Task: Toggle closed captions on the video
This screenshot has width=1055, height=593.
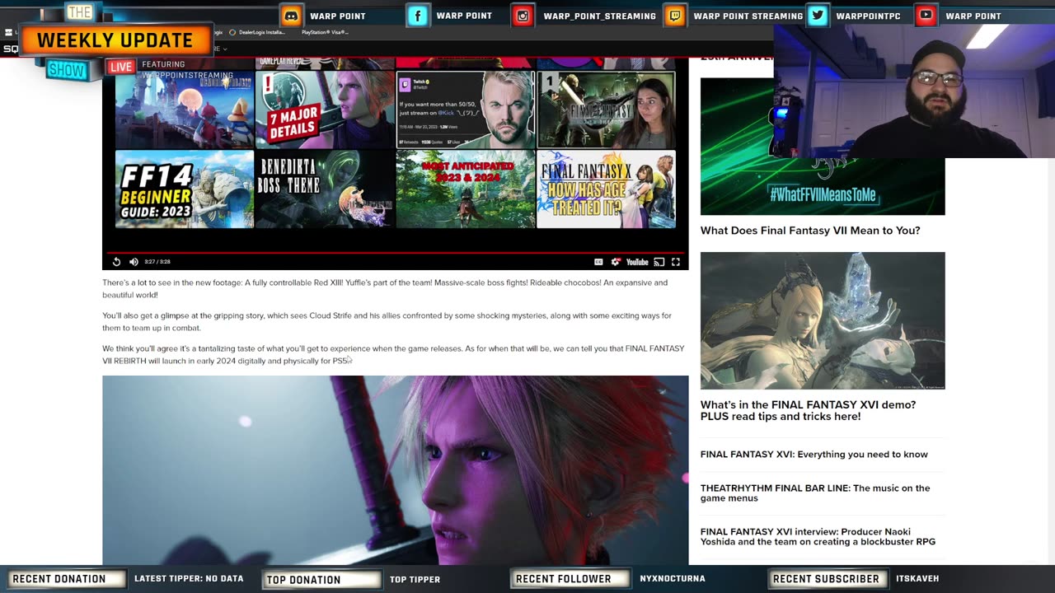Action: pos(598,262)
